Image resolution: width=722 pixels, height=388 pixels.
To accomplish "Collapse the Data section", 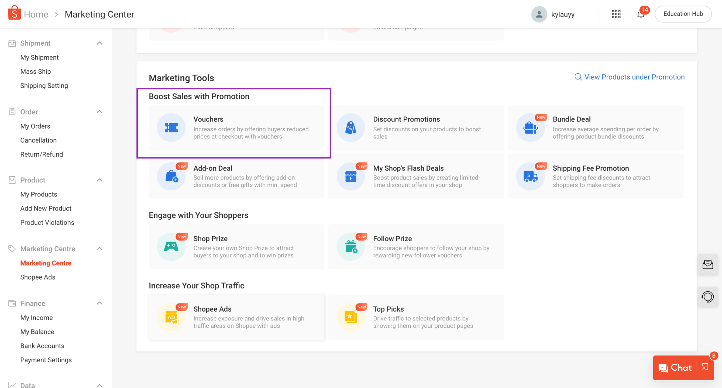I will click(99, 385).
